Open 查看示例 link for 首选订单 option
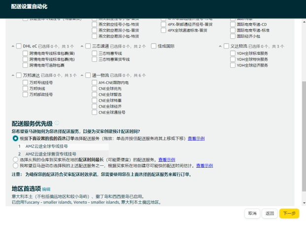This screenshot has height=225, width=306. [x=196, y=138]
